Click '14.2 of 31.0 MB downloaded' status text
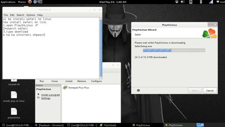This screenshot has height=127, width=225. click(x=150, y=57)
